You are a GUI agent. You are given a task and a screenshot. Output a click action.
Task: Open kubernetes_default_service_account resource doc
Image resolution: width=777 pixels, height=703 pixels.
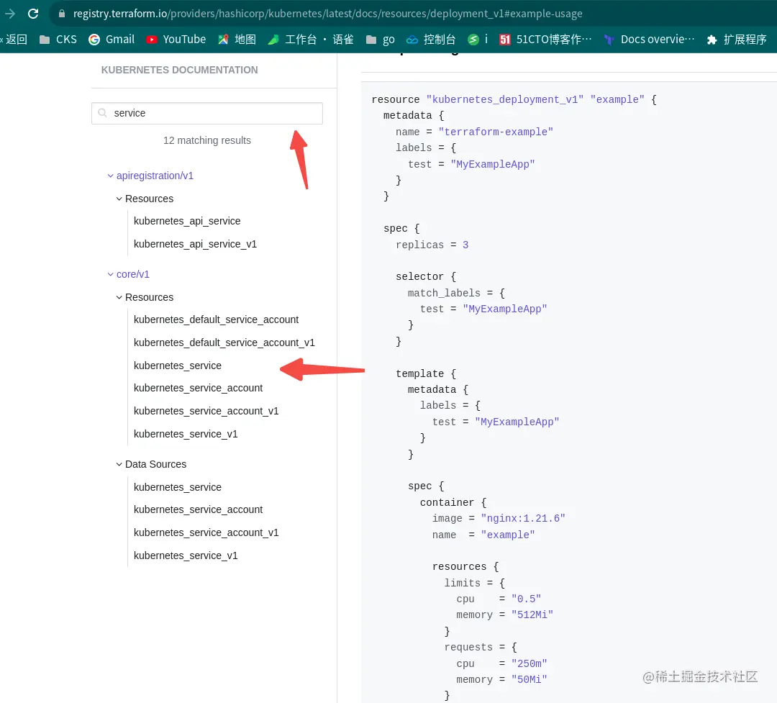coord(216,319)
